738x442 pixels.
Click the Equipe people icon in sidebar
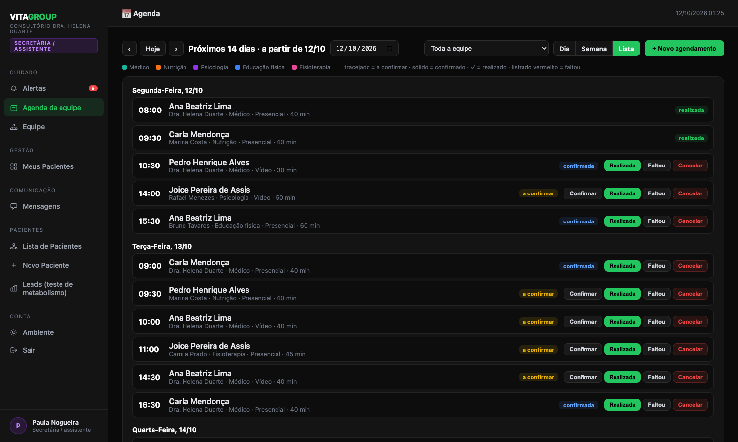(14, 127)
